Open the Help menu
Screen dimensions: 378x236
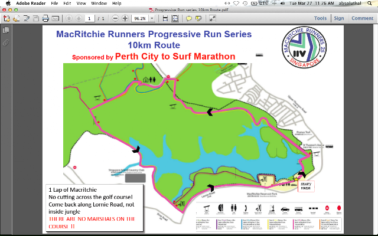117,3
